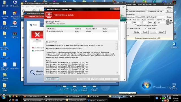Screen dimensions: 181x102
Task: Click the Result button in Offset Locator
Action: [x=145, y=32]
